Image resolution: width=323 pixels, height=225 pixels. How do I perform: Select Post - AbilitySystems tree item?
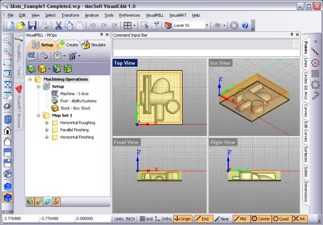pos(78,101)
